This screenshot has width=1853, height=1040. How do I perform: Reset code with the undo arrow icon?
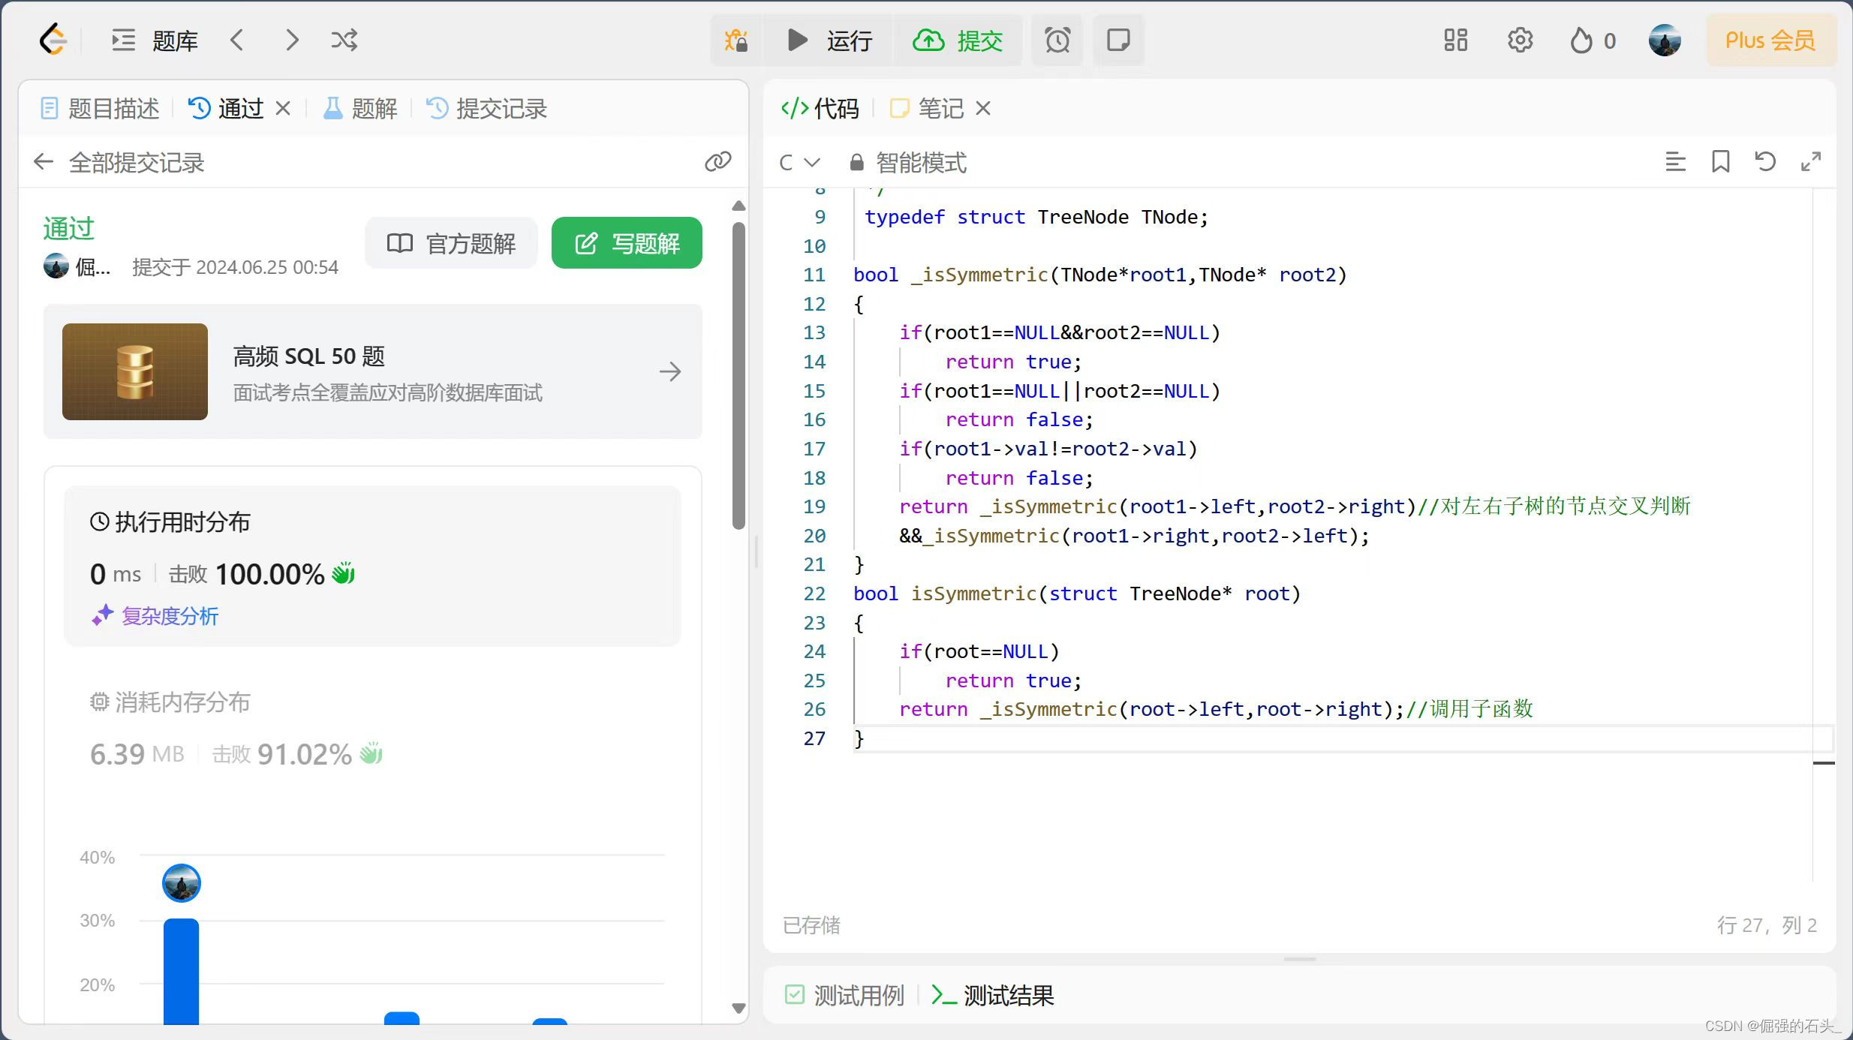1765,161
